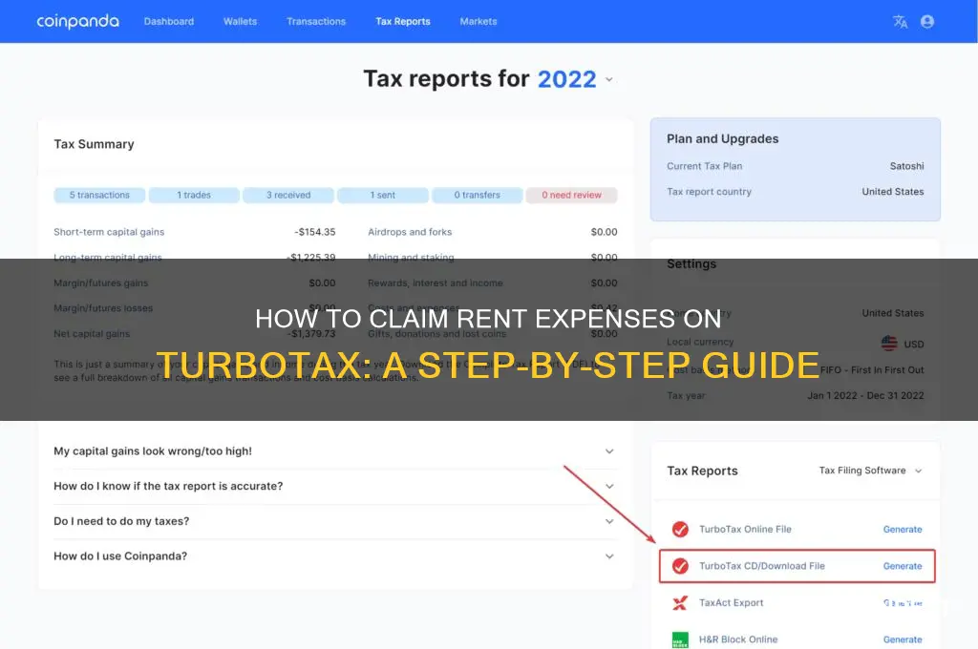
Task: Click the TurboTax CD/Download File checkmark icon
Action: [x=680, y=566]
